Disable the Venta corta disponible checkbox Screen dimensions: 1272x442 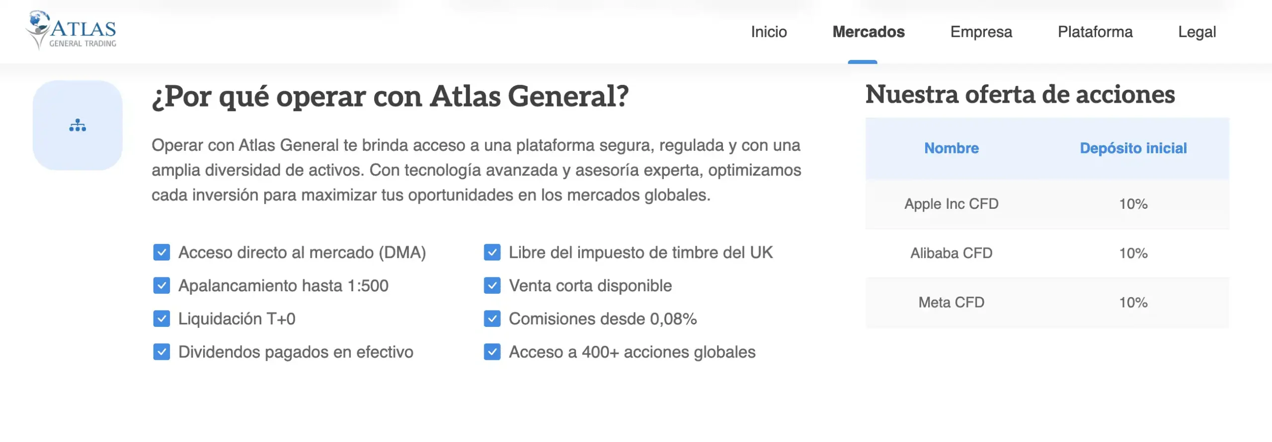491,286
